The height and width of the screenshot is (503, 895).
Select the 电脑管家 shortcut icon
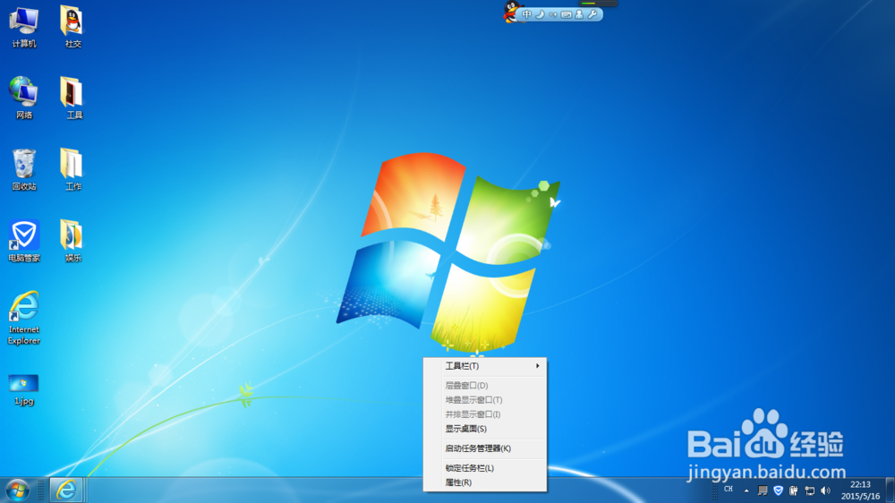point(24,241)
